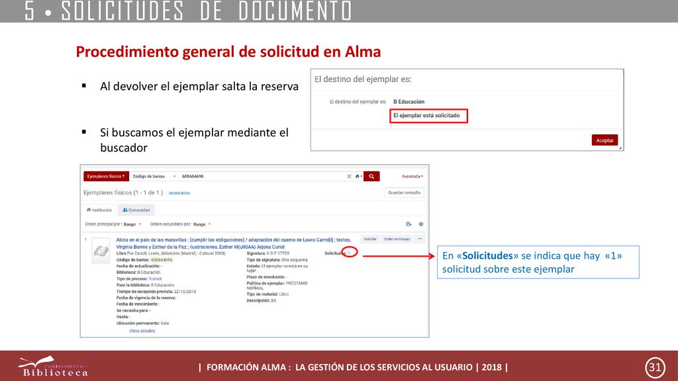The image size is (678, 381).
Task: Click the Signatura K D F-17725 text
Action: coord(268,253)
